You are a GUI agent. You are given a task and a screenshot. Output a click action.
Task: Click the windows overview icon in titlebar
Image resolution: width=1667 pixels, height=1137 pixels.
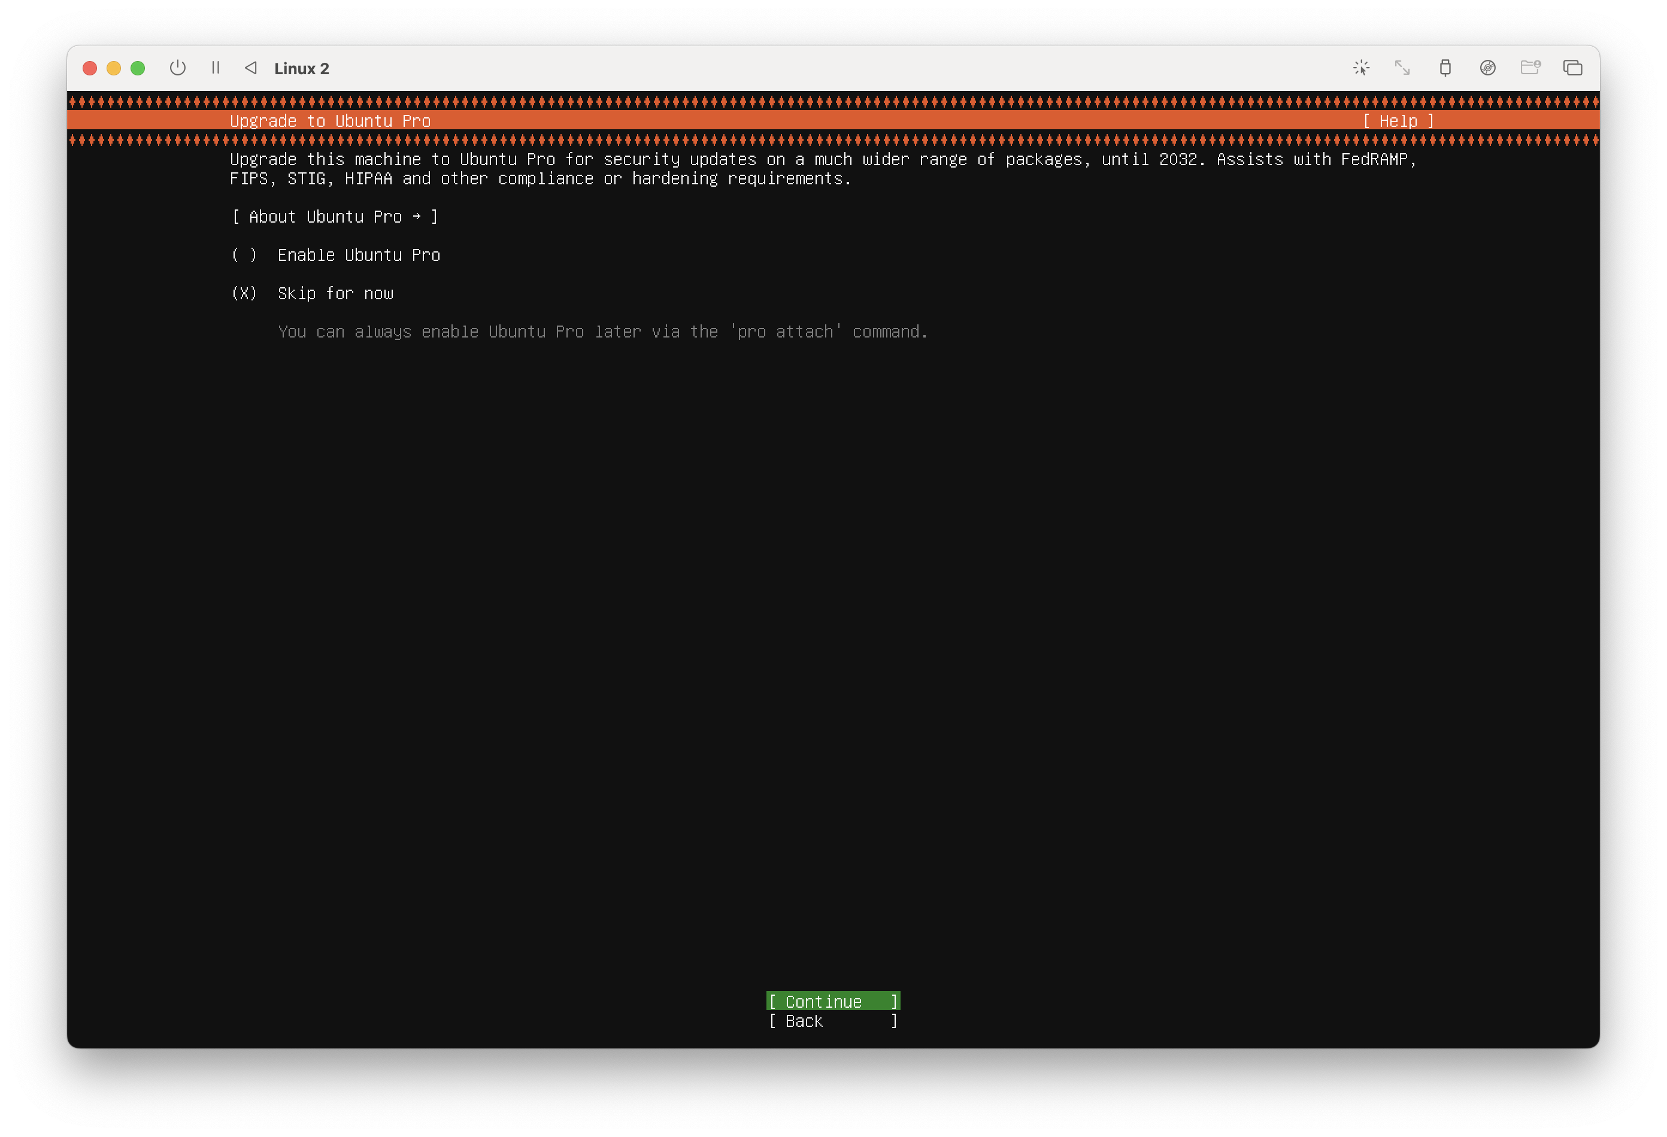pos(1572,68)
